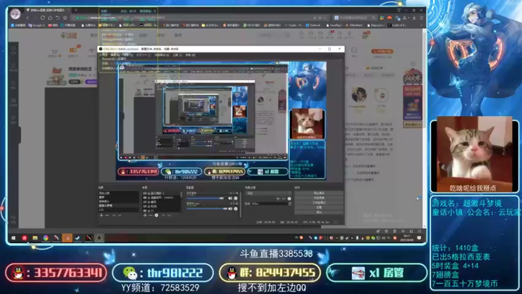Toggle lock on second OBS source, 直播间号
This screenshot has width=522, height=294.
point(149,198)
